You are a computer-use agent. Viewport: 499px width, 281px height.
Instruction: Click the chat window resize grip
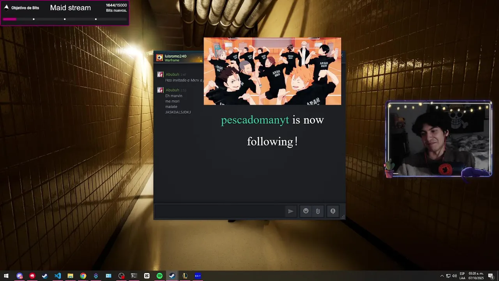pyautogui.click(x=343, y=217)
